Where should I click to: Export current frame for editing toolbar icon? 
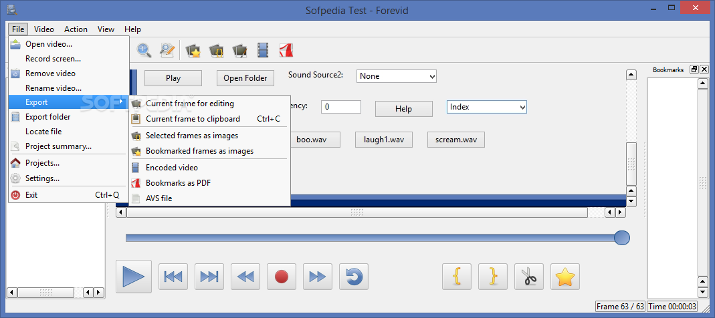point(239,49)
